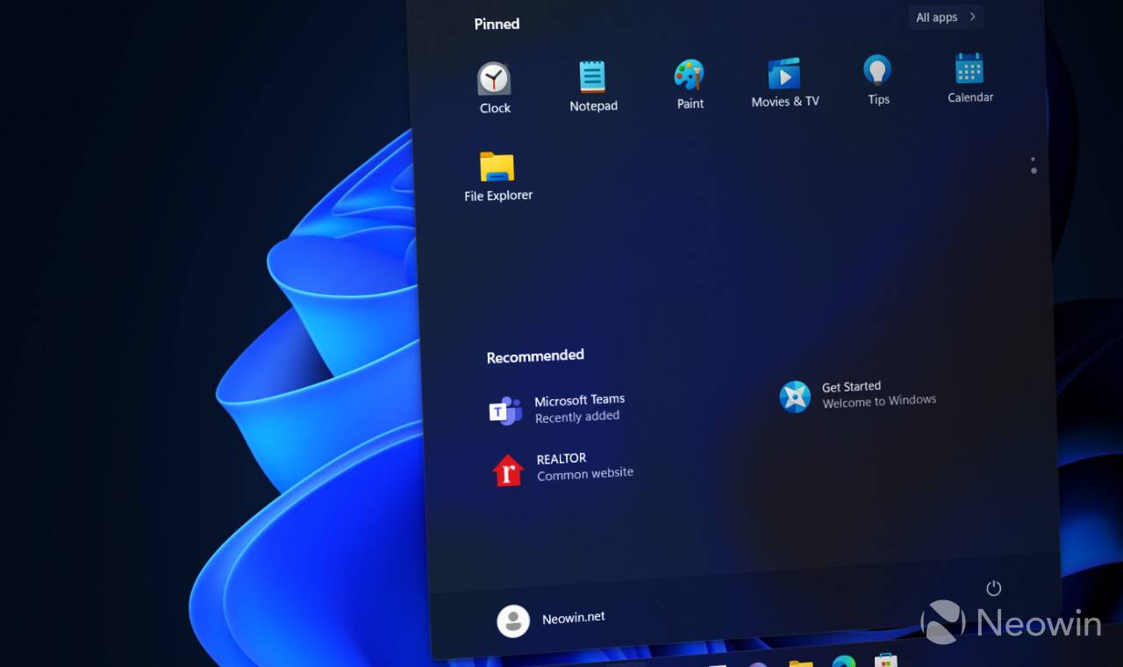Click the Power button
The image size is (1123, 667).
pos(993,588)
